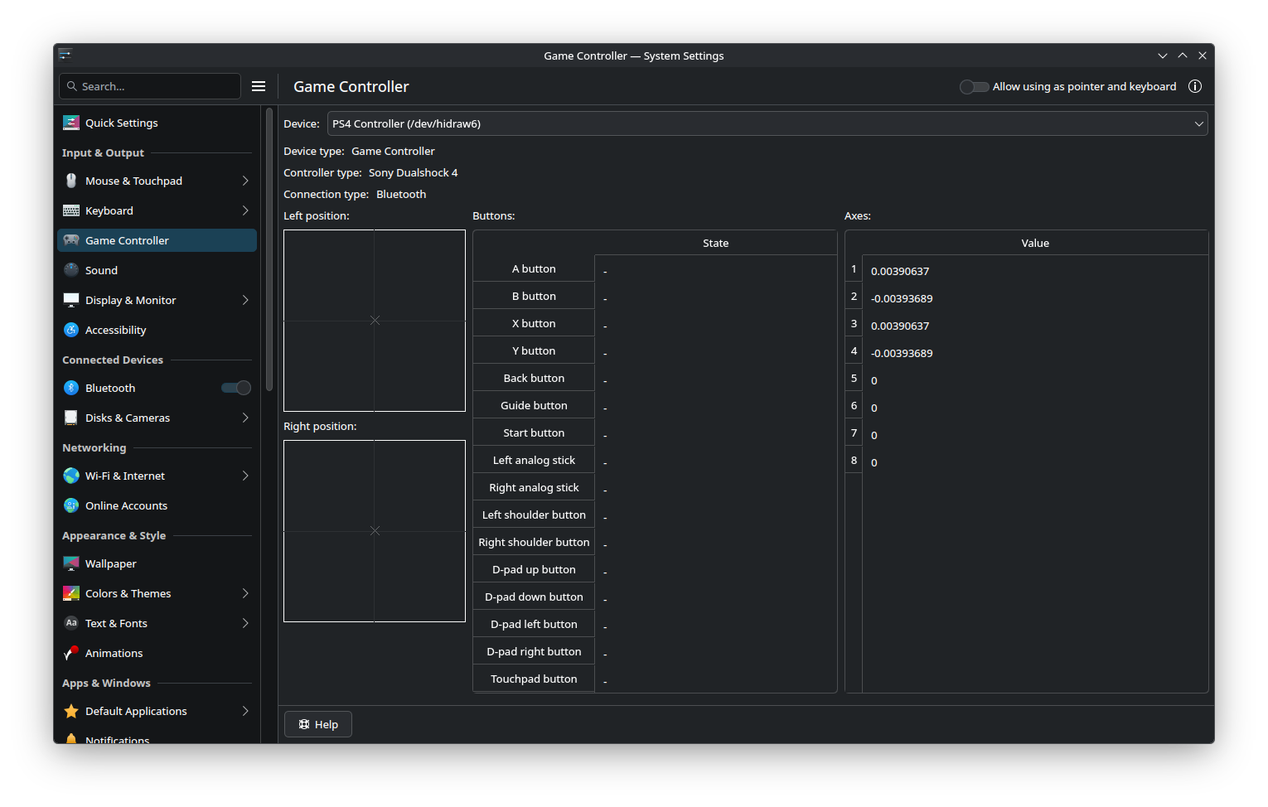The height and width of the screenshot is (807, 1268).
Task: Click the Online Accounts icon
Action: (71, 505)
